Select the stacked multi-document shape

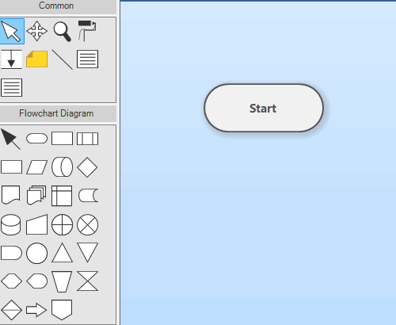point(36,195)
